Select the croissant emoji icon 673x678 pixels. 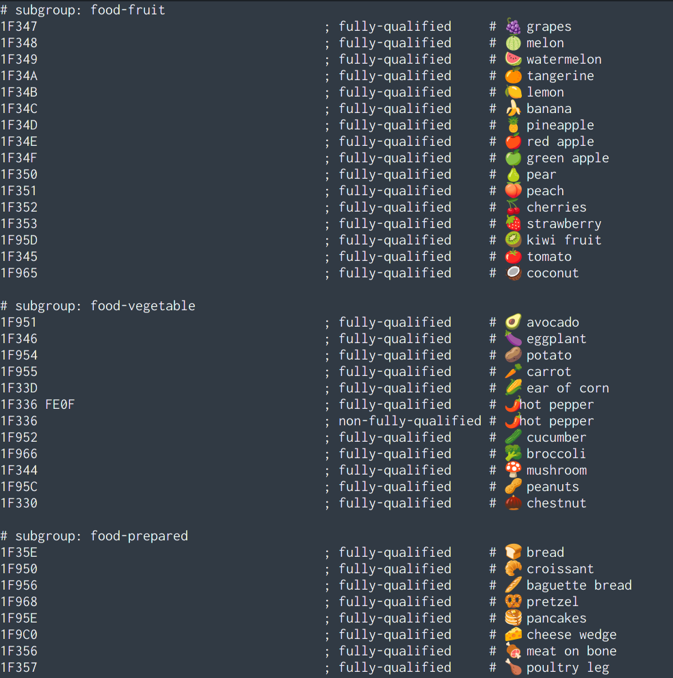point(513,568)
